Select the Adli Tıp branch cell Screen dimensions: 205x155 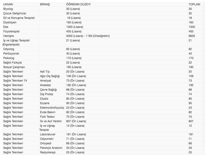45,72
